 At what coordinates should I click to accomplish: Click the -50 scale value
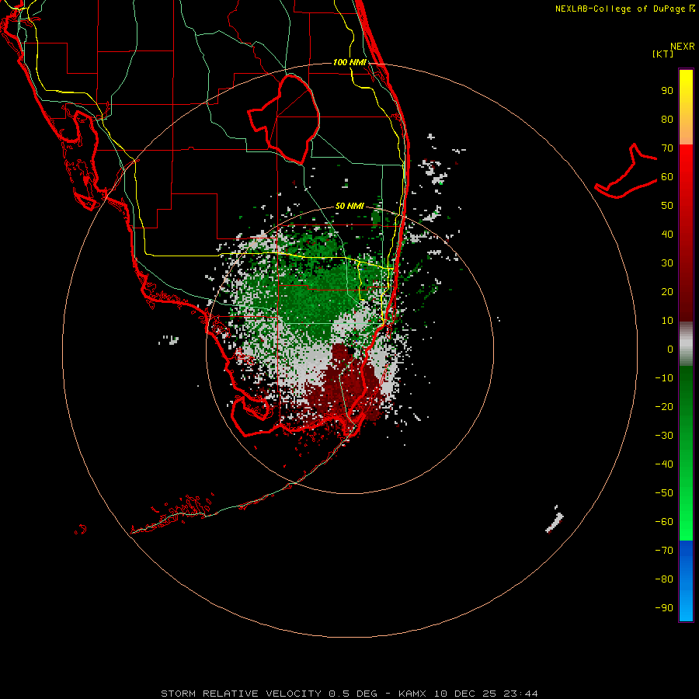pos(664,493)
